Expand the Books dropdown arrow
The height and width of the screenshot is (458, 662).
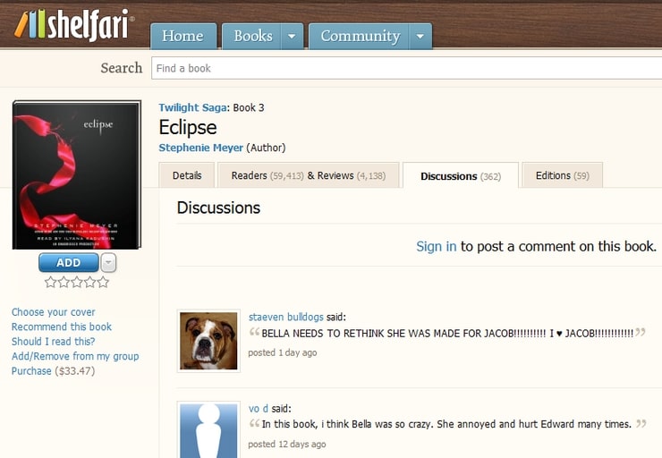pyautogui.click(x=293, y=37)
